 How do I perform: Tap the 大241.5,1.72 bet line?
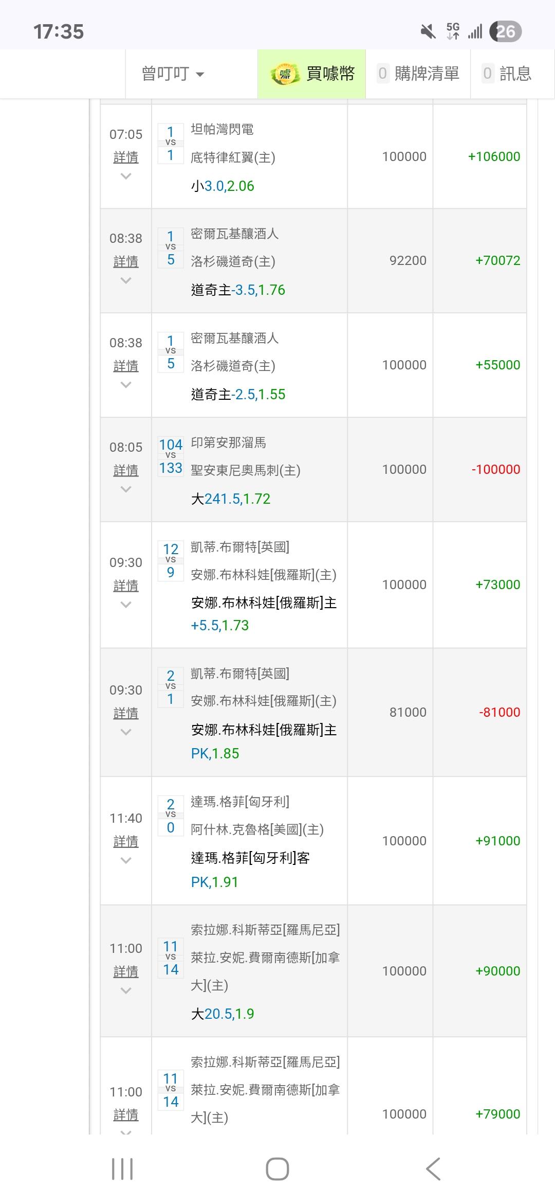[231, 499]
